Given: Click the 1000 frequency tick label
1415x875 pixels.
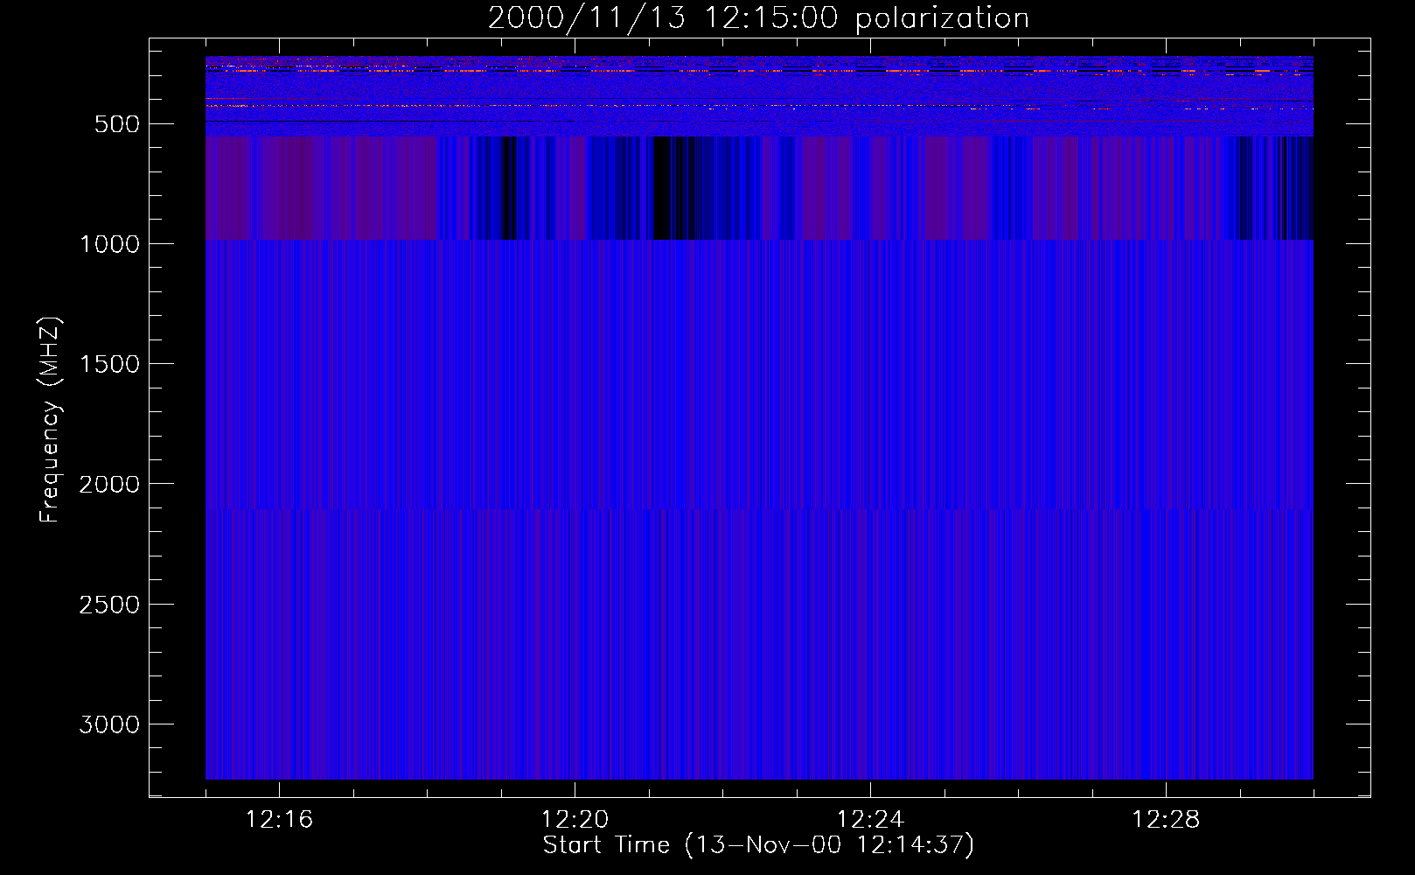Looking at the screenshot, I should (x=109, y=244).
